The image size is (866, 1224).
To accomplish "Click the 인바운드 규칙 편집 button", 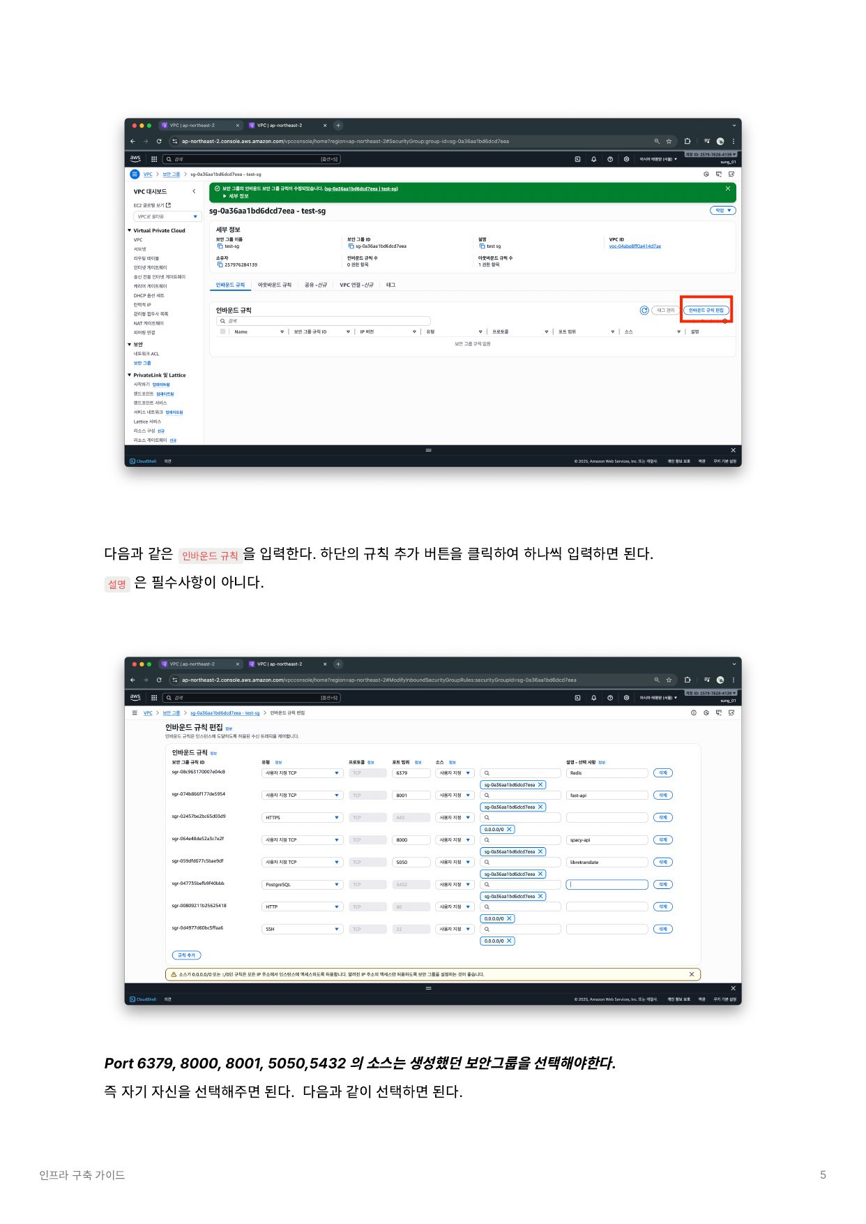I will [706, 311].
